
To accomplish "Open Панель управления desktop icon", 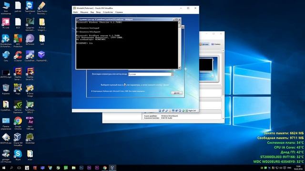I will point(6,124).
